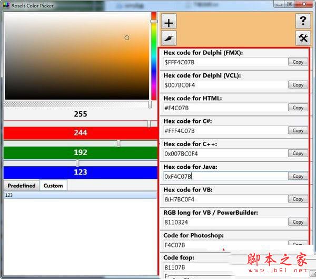Click the Roselt Color Picker title icon
Screen dimensions: 316x279
pyautogui.click(x=6, y=5)
